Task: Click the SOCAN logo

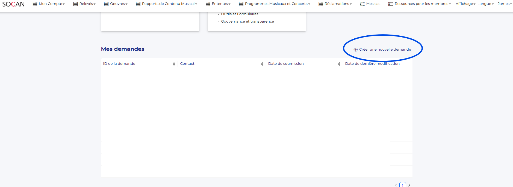Action: pyautogui.click(x=13, y=4)
